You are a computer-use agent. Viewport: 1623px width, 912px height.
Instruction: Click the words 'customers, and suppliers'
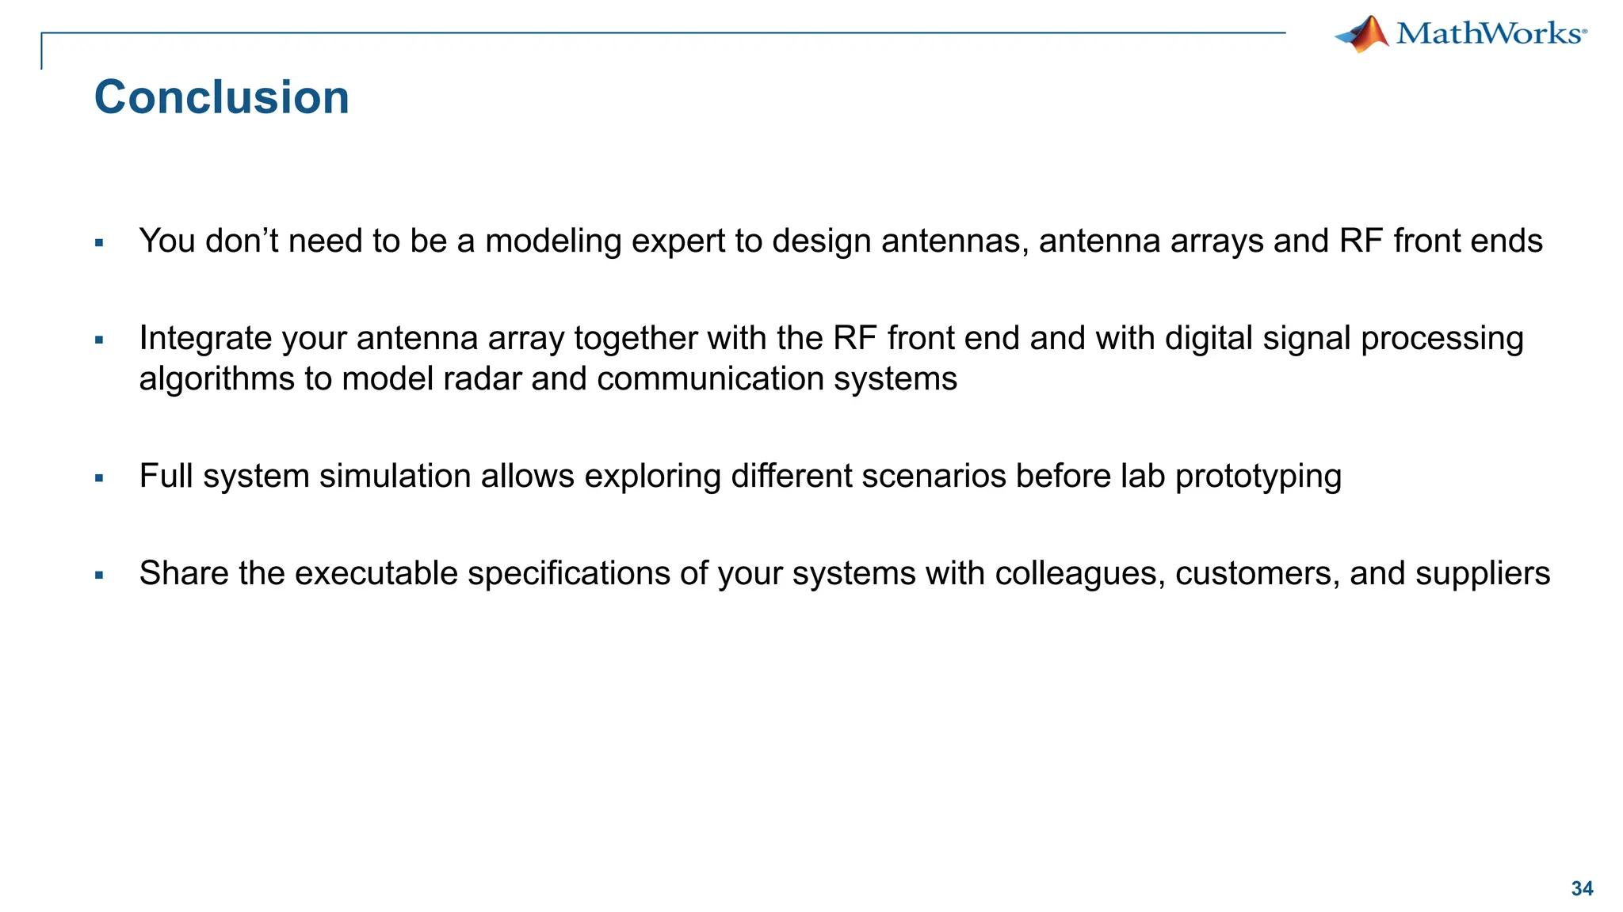click(1362, 573)
